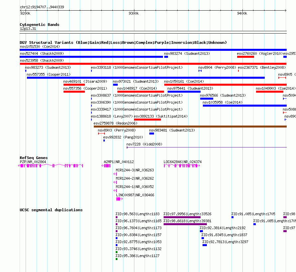This screenshot has height=272, width=296.
Task: Click %ID:95.386|Length:1127 label
Action: coord(138,256)
